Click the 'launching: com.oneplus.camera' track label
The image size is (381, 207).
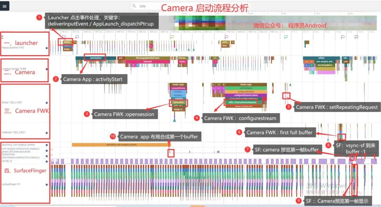(x=18, y=145)
